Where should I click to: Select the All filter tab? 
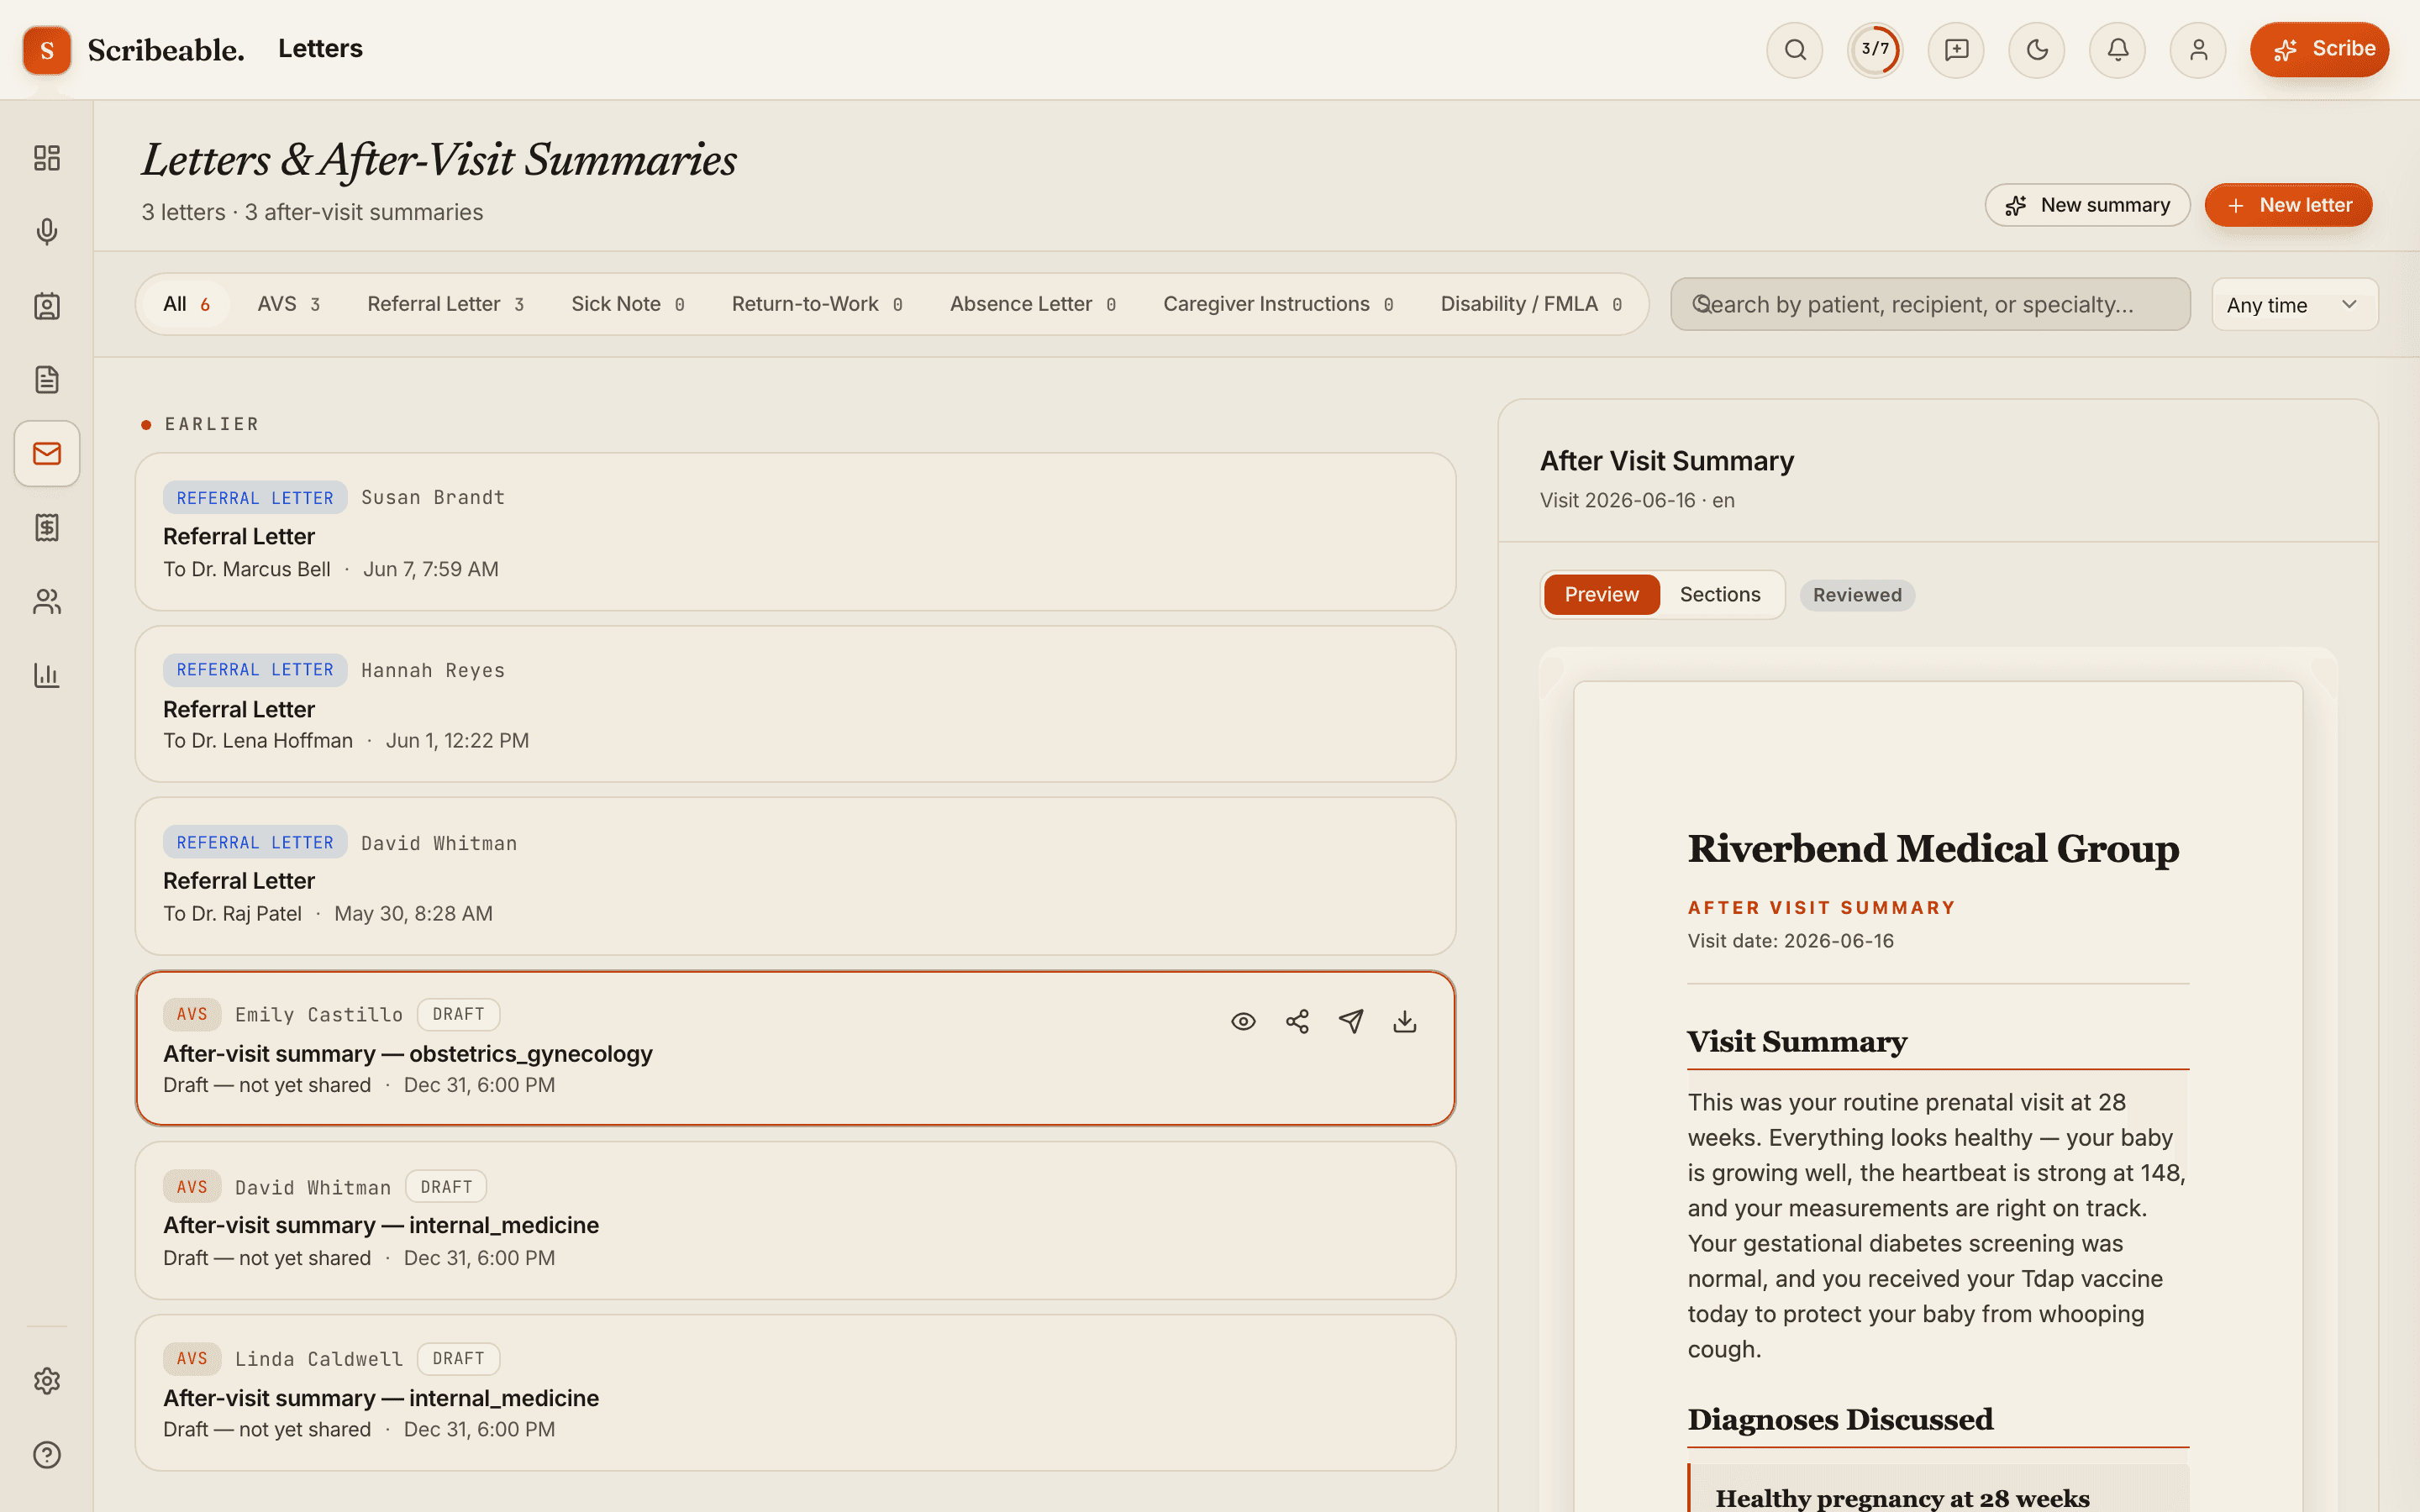tap(186, 304)
